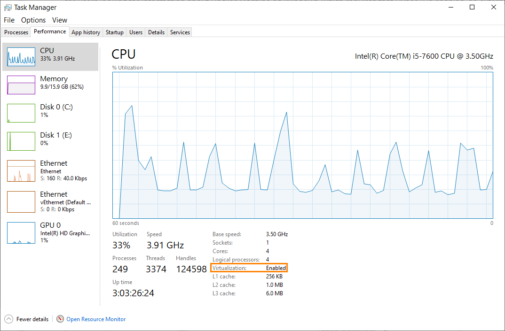
Task: Click the Open Resource Monitor link
Action: 96,319
